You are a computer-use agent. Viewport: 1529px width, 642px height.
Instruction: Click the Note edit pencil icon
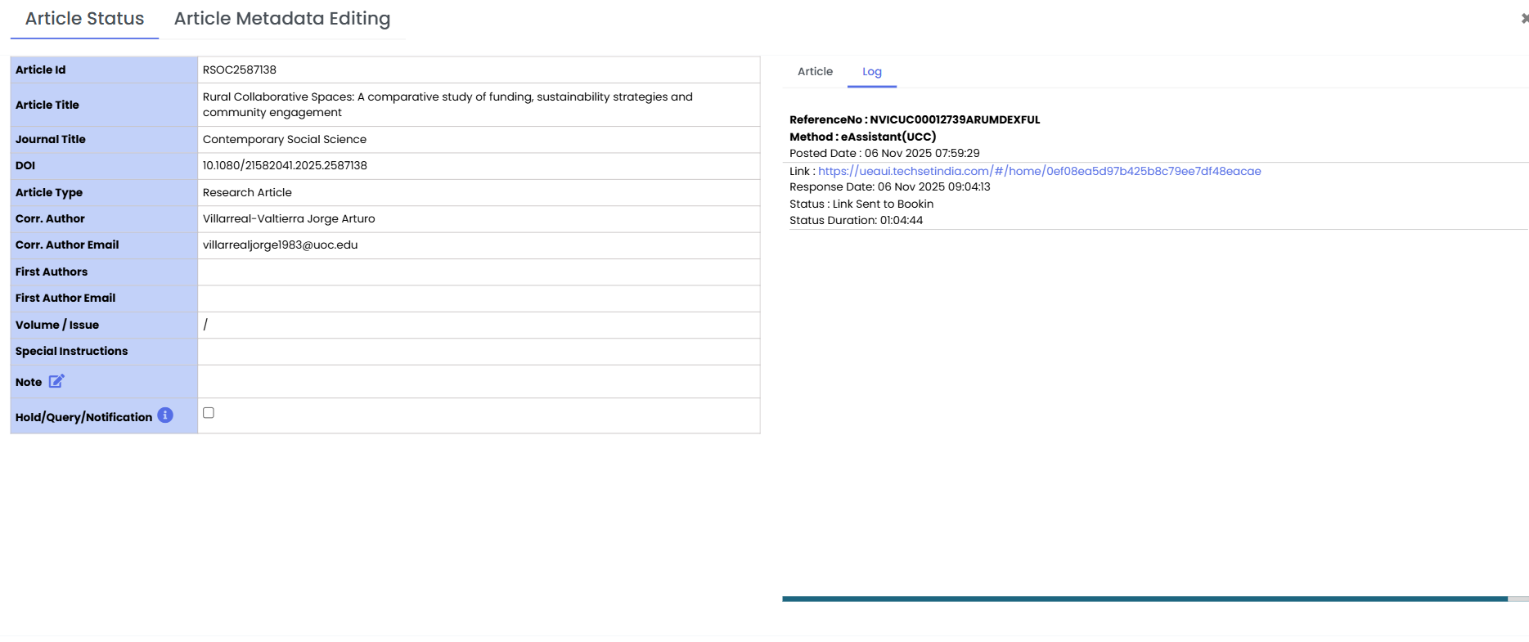coord(56,381)
